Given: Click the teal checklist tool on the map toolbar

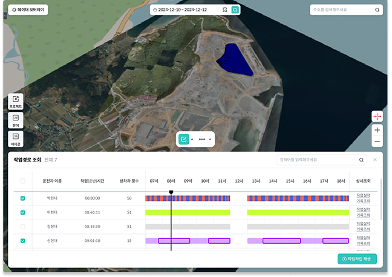Looking at the screenshot, I should pyautogui.click(x=184, y=139).
